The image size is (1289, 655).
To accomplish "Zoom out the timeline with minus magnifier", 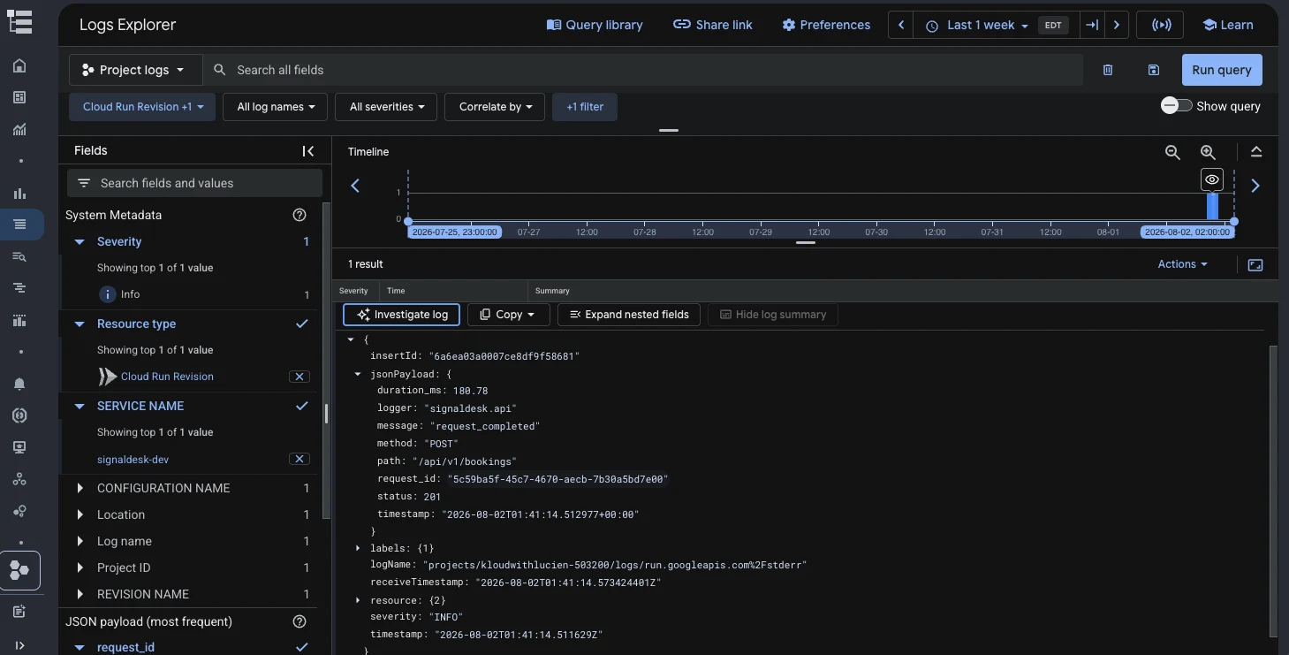I will pyautogui.click(x=1172, y=152).
